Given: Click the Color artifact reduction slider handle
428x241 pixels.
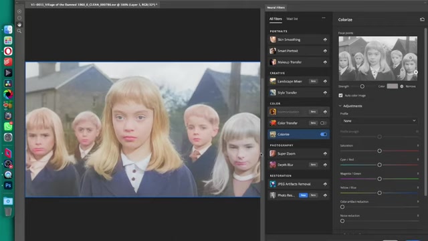Looking at the screenshot, I should 342,207.
